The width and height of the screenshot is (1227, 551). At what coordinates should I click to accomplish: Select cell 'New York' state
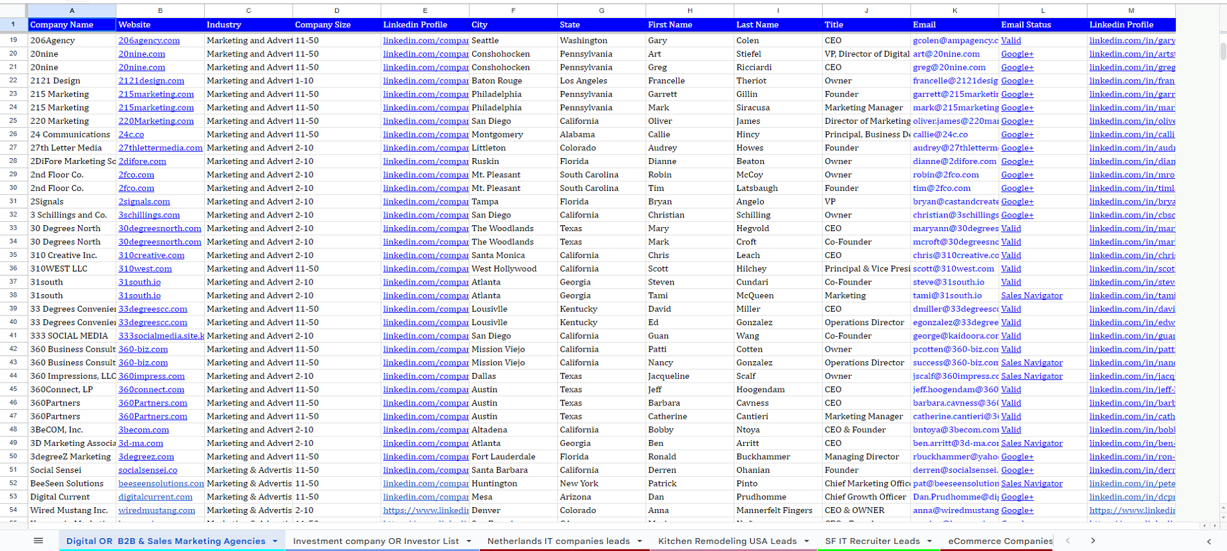tap(601, 483)
